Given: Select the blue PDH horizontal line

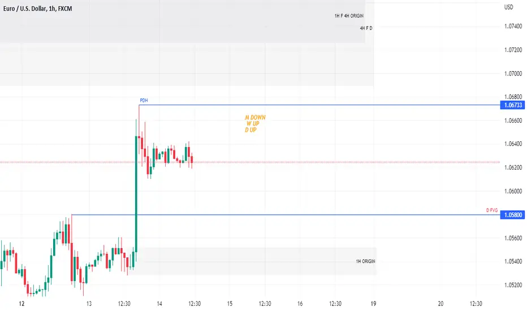Looking at the screenshot, I should click(319, 105).
